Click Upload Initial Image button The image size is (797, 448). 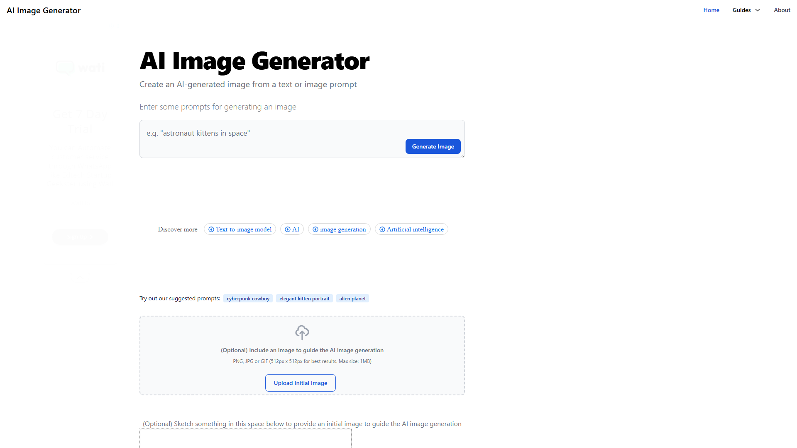(x=301, y=383)
